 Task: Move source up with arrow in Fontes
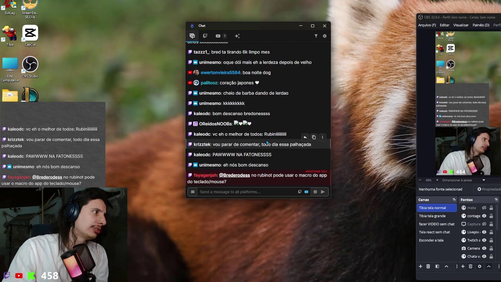click(488, 266)
